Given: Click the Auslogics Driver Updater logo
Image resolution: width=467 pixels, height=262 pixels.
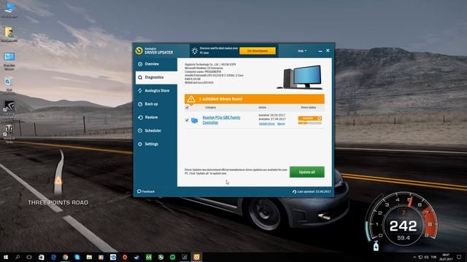Looking at the screenshot, I should tap(139, 51).
